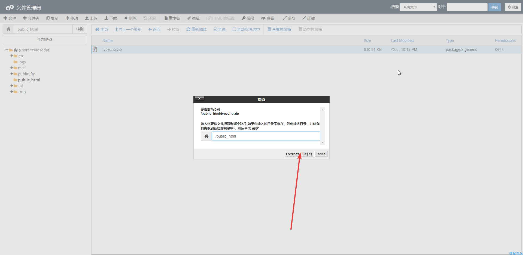Click 0644 permissions value of typecho.zip
Viewport: 523px width, 255px height.
pyautogui.click(x=499, y=49)
